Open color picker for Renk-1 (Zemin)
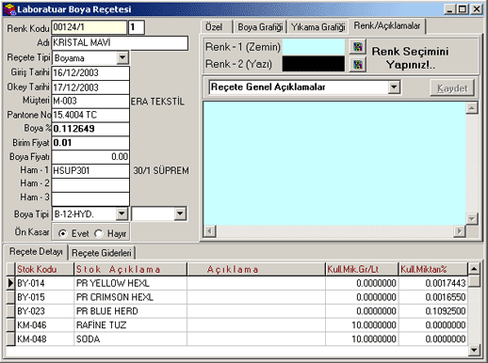488x363 pixels. pos(358,47)
